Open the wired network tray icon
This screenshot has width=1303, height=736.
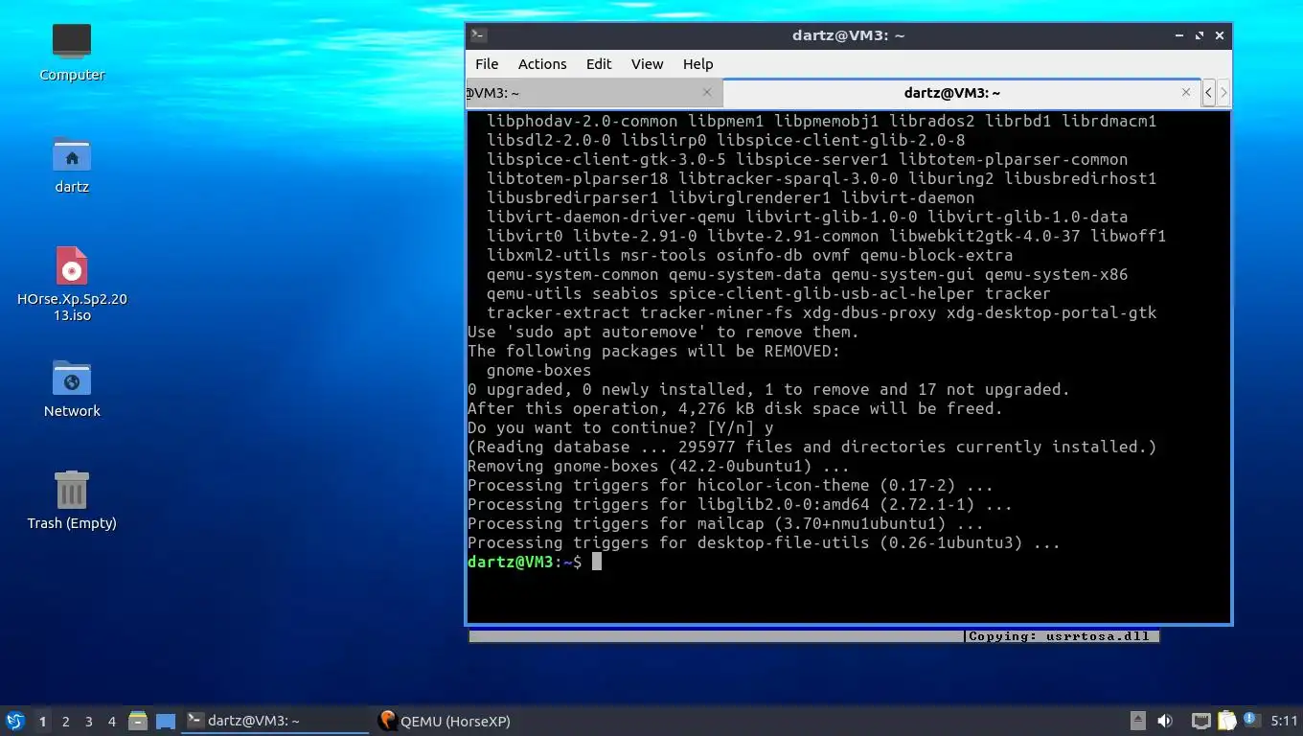point(1200,721)
